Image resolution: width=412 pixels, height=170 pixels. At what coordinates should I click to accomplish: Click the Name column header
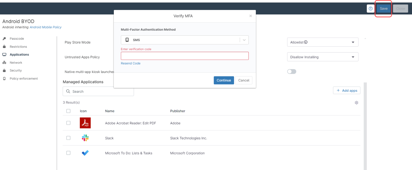[110, 111]
